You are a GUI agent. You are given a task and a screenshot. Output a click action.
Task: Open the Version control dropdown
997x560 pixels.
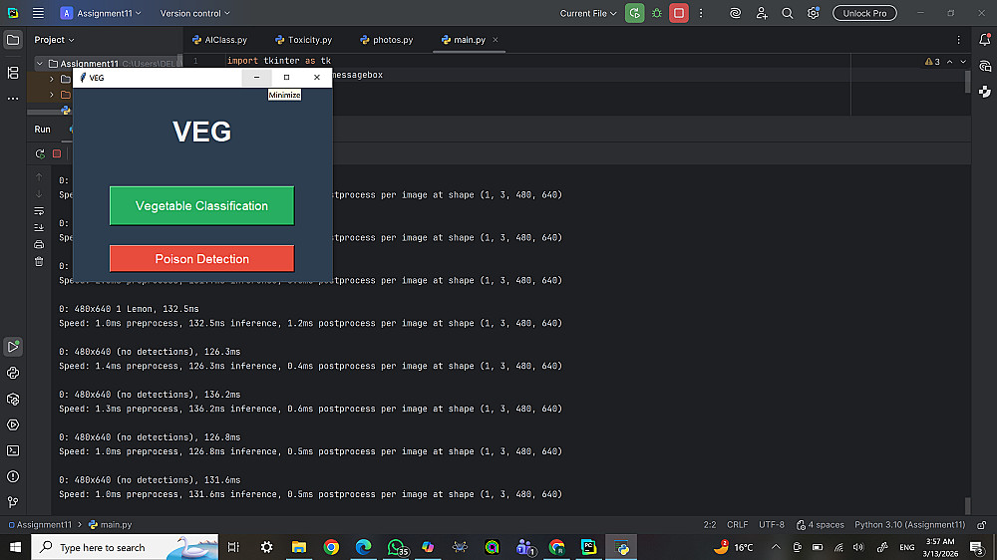194,13
